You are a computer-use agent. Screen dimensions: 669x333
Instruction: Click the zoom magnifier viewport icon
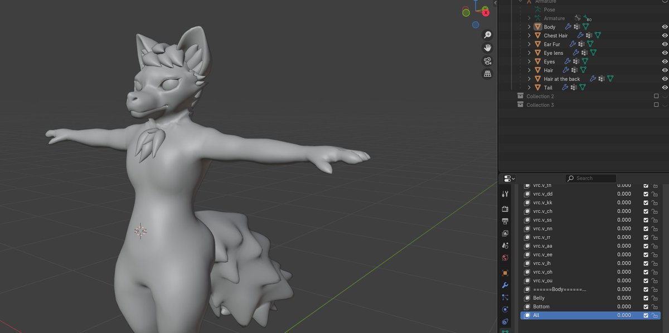click(487, 35)
